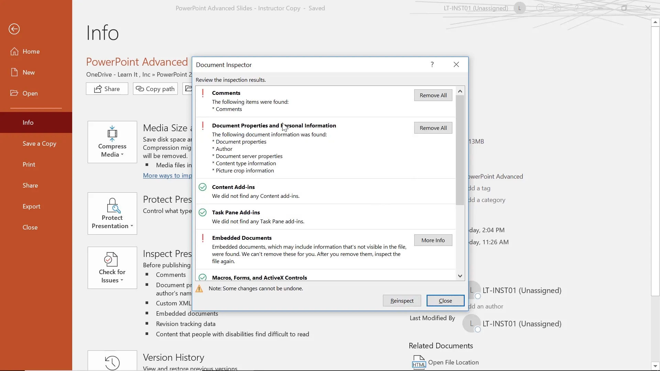Click the link icon on Copy path
Screen dimensions: 660x371
(140, 89)
